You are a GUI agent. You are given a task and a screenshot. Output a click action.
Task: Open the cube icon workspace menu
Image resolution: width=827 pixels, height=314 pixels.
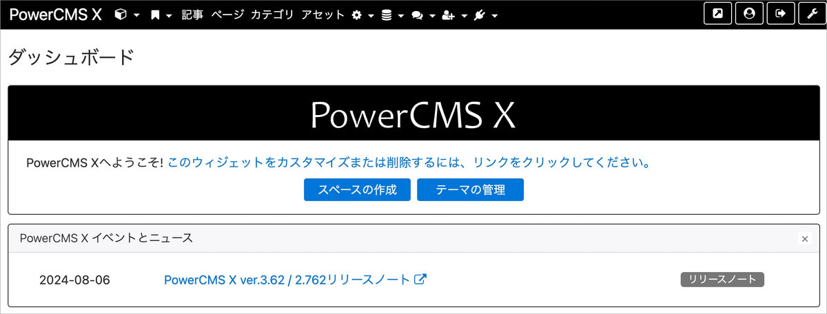coord(121,14)
